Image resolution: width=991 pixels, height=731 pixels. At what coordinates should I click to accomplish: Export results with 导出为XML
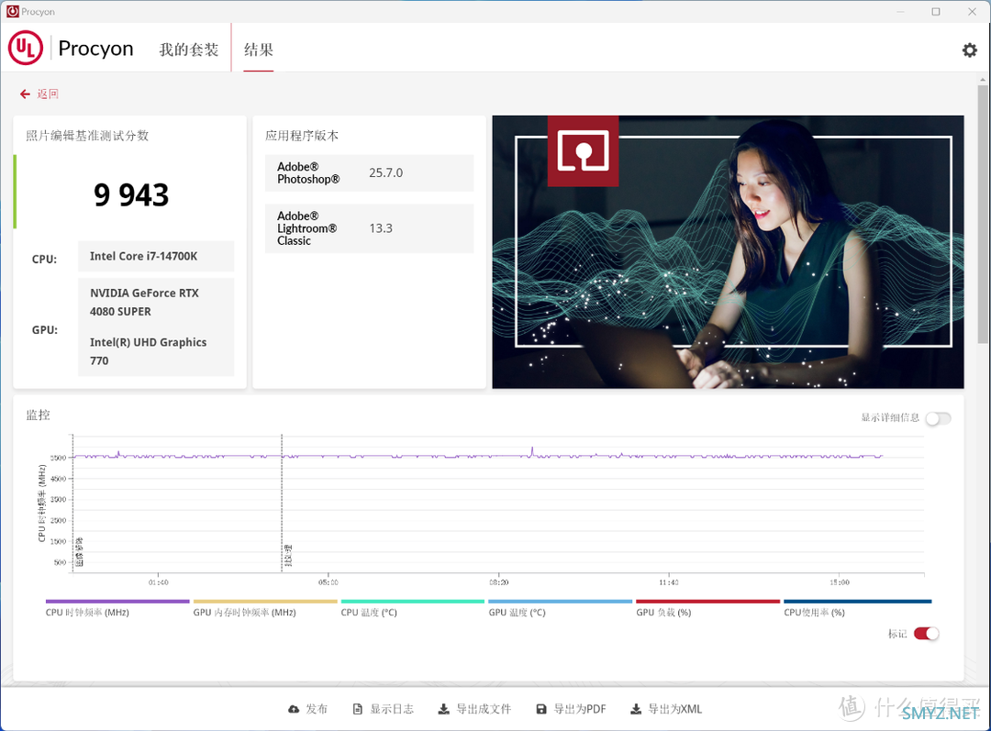pos(675,710)
